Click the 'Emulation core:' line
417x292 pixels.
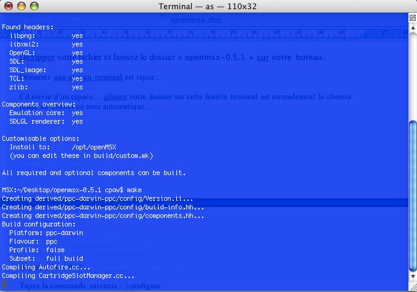[47, 113]
